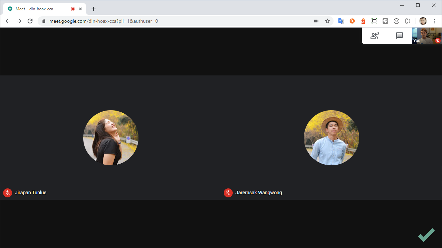Screen dimensions: 442x248
Task: Select Jirapan Tunlue's profile picture
Action: [111, 138]
